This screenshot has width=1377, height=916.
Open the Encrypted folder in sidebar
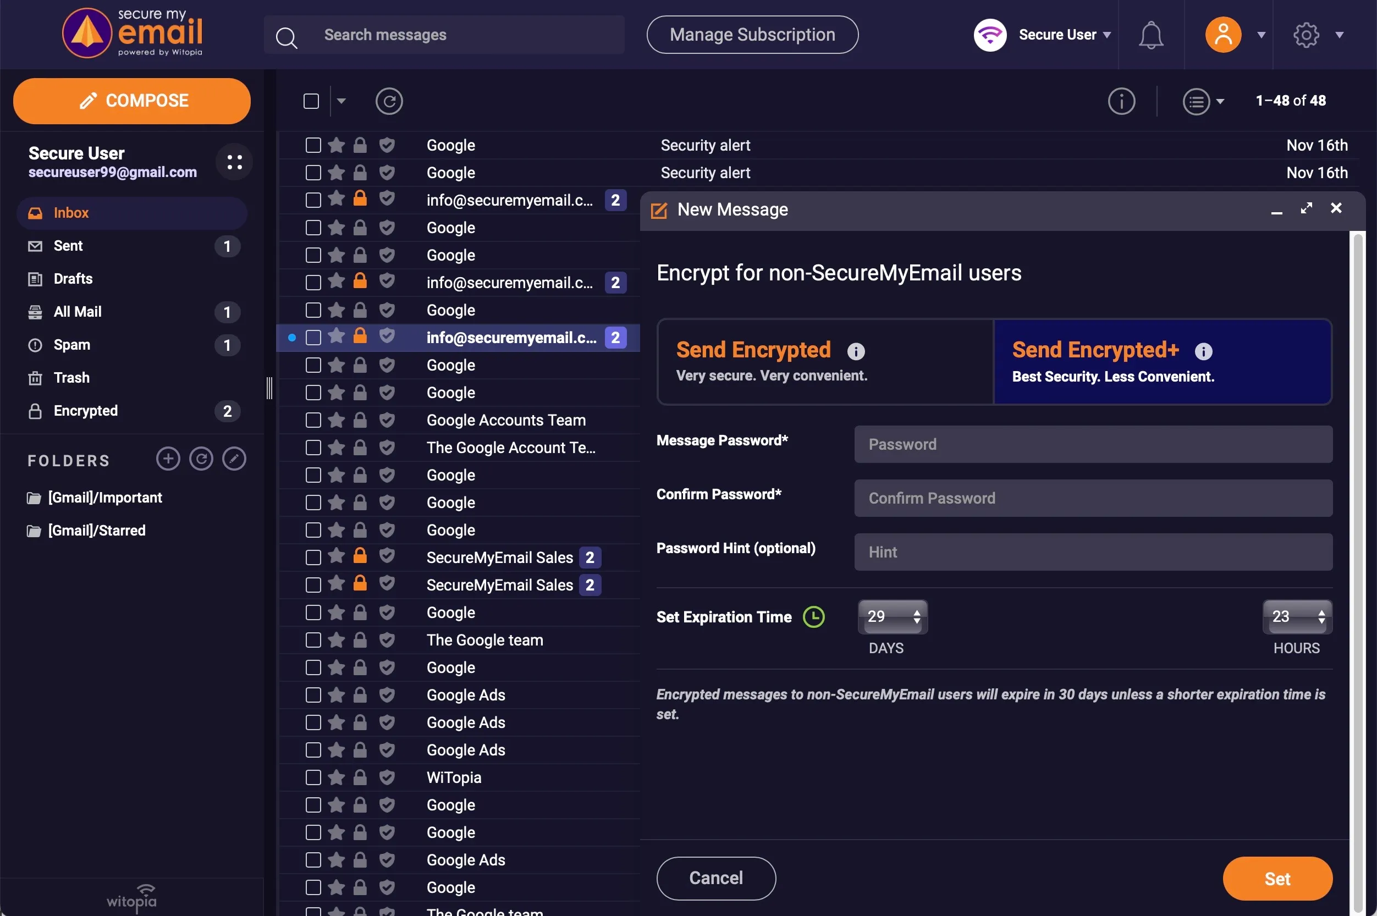tap(86, 409)
